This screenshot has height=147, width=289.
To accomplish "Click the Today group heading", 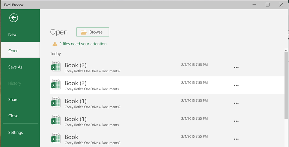I will click(56, 54).
